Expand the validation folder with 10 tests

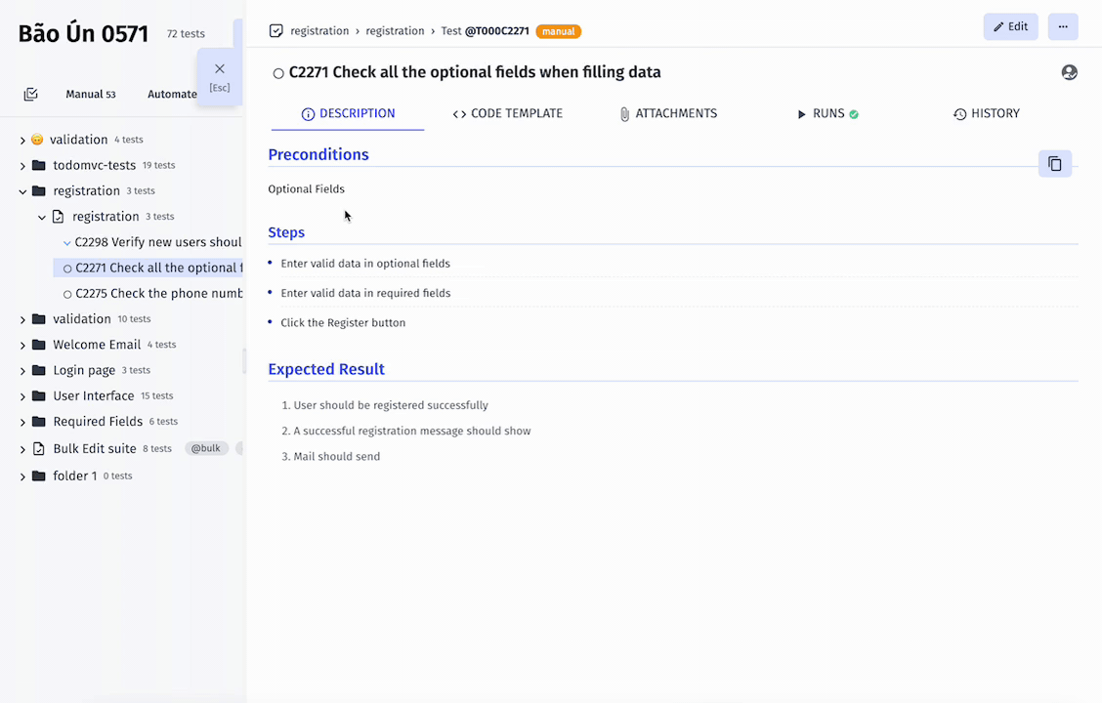(22, 319)
